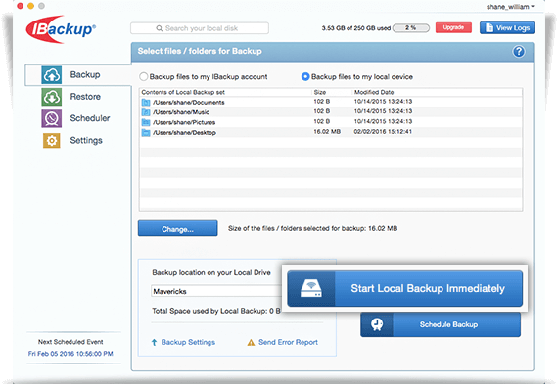Click folder icon for /Users/shane/Music
The height and width of the screenshot is (384, 558).
coord(146,112)
